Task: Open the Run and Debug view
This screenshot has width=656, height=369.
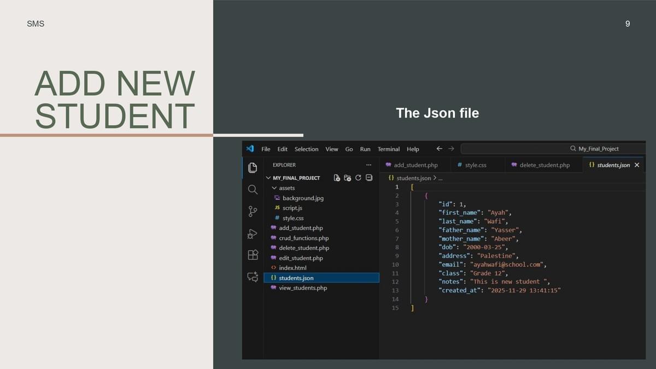Action: [253, 233]
